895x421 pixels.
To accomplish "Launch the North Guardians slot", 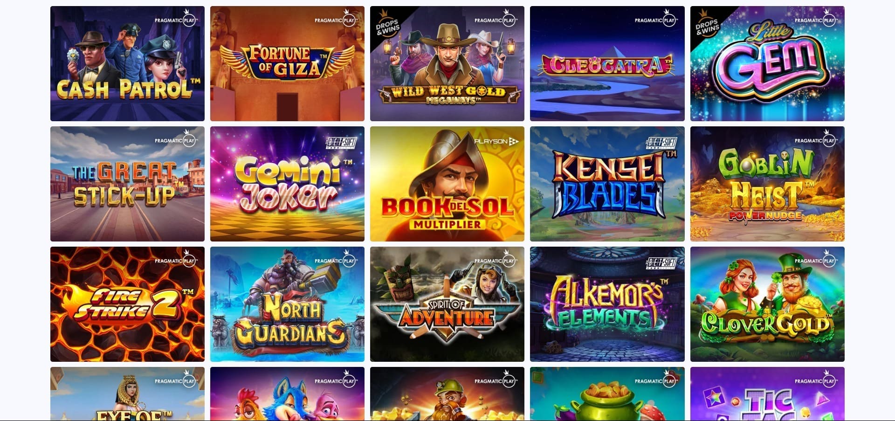I will [x=287, y=304].
